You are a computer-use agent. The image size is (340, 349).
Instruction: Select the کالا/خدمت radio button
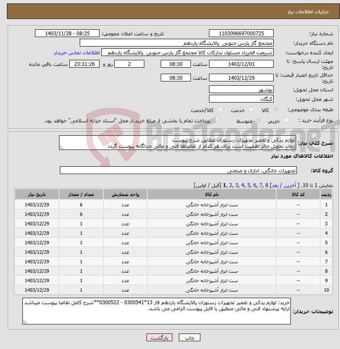click(220, 109)
